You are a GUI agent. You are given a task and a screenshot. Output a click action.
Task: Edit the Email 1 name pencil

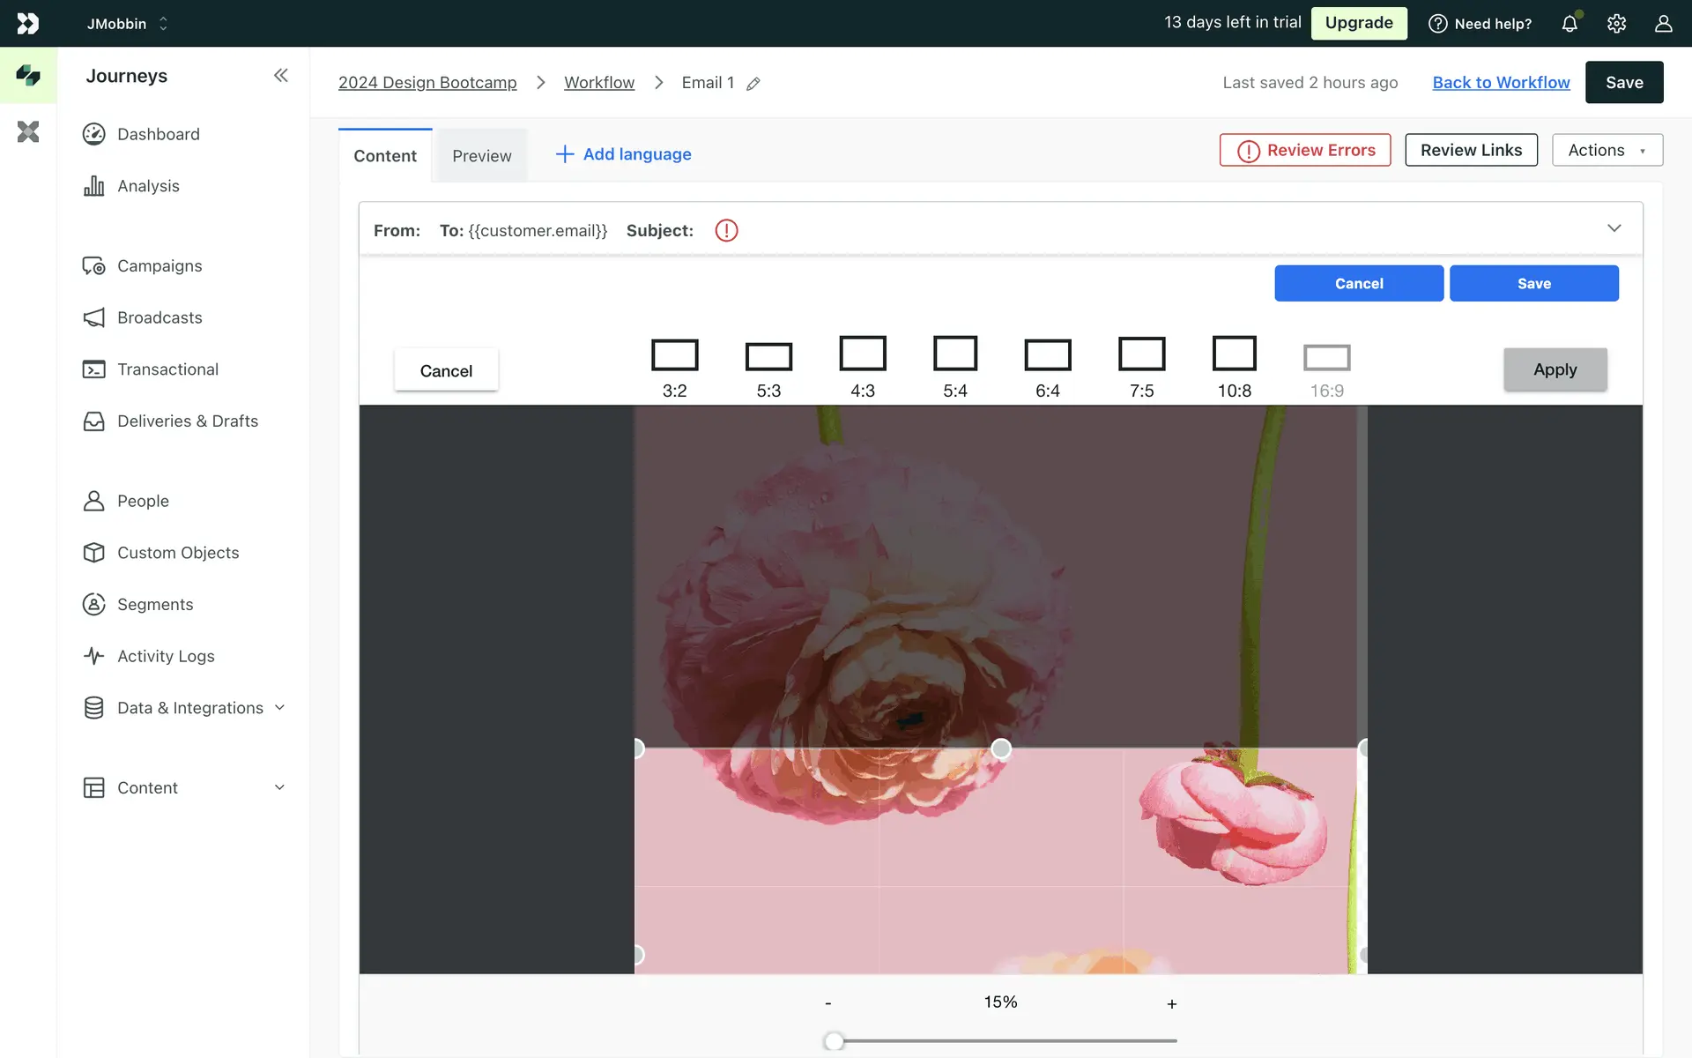coord(753,84)
